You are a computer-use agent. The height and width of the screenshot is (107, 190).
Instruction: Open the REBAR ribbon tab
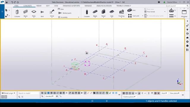(39, 6)
